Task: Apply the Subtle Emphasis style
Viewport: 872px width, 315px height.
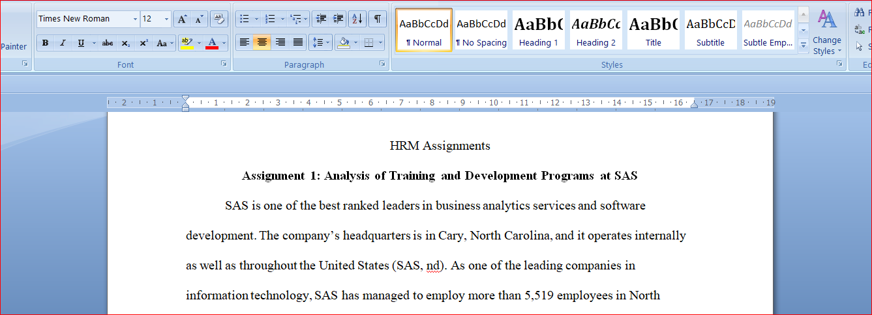Action: click(768, 30)
